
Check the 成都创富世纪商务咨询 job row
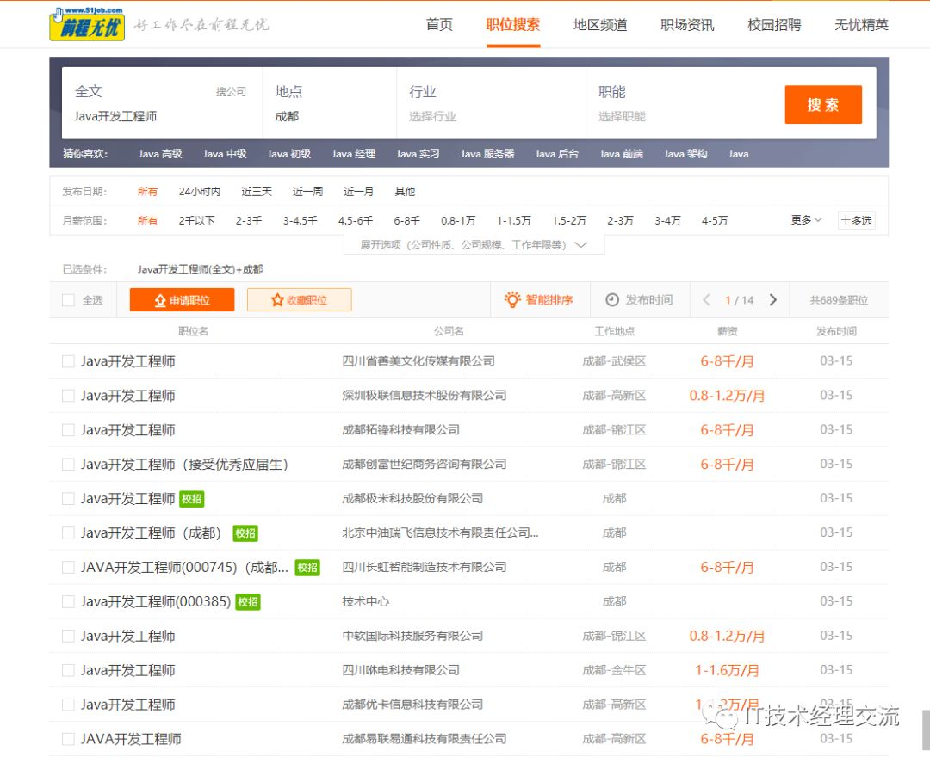pos(68,465)
